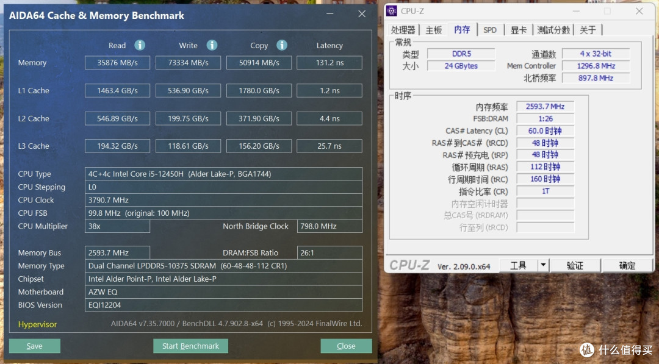The width and height of the screenshot is (659, 364).
Task: Click the CPU Stepping value L0
Action: [223, 187]
